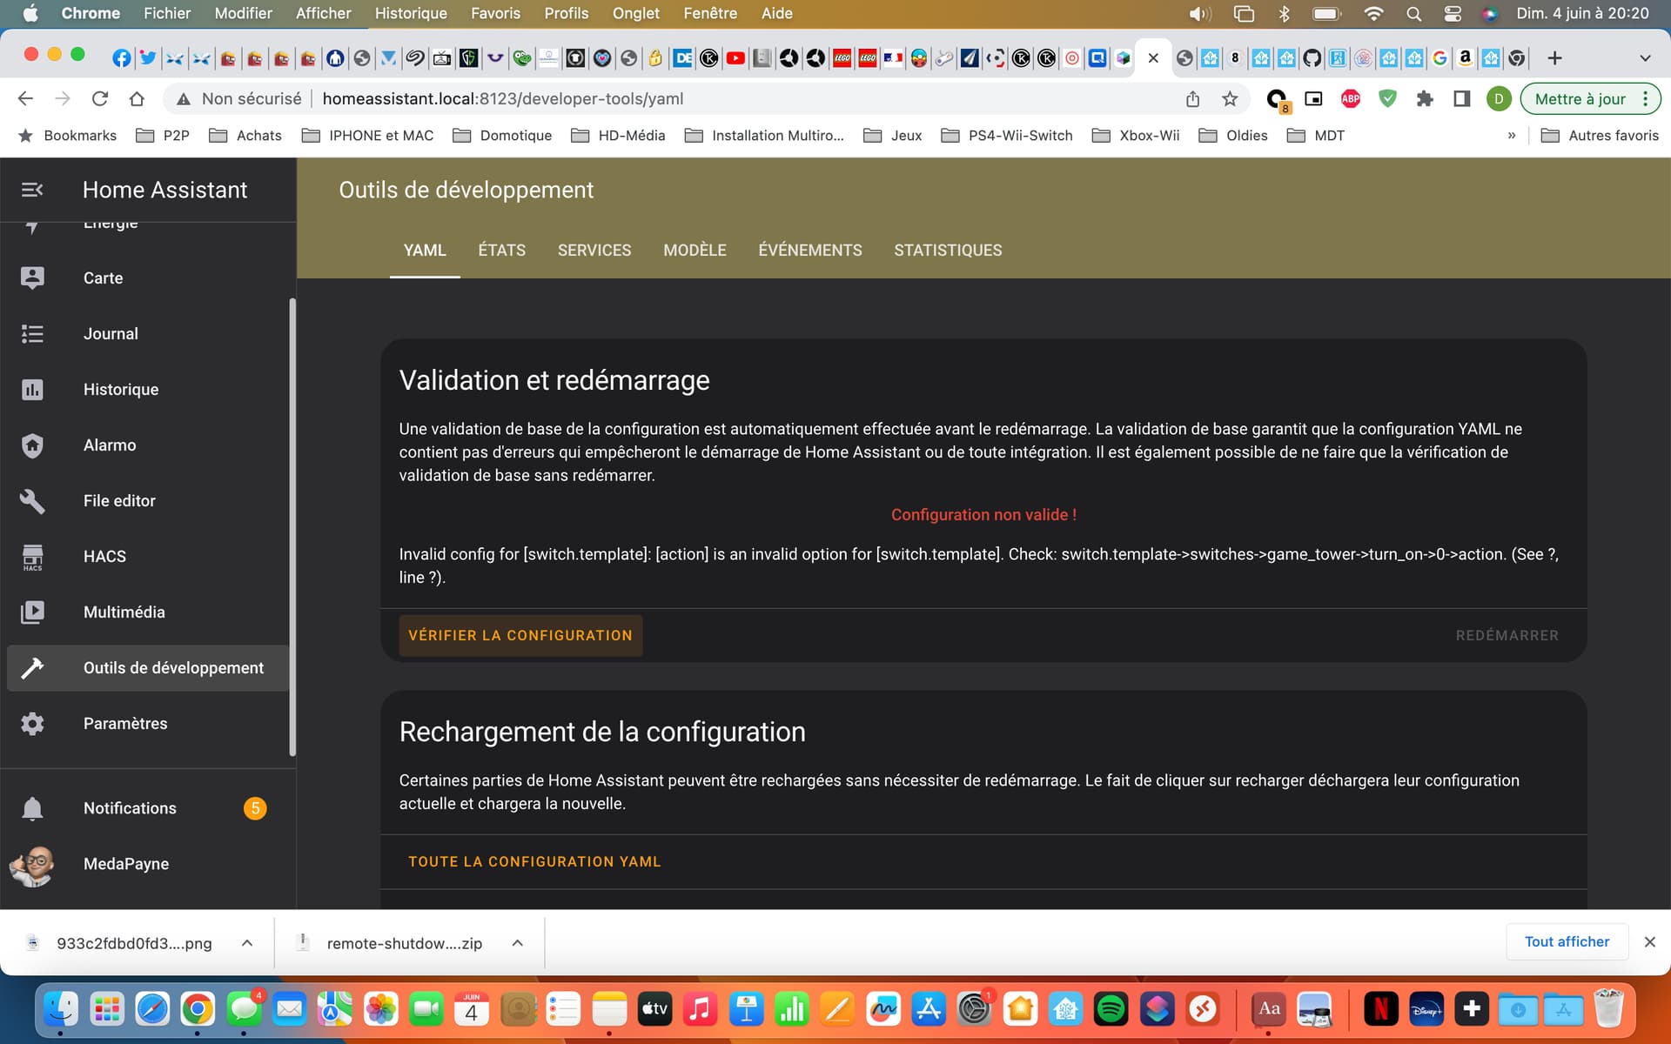Click VÉRIFIER LA CONFIGURATION button

coord(520,636)
